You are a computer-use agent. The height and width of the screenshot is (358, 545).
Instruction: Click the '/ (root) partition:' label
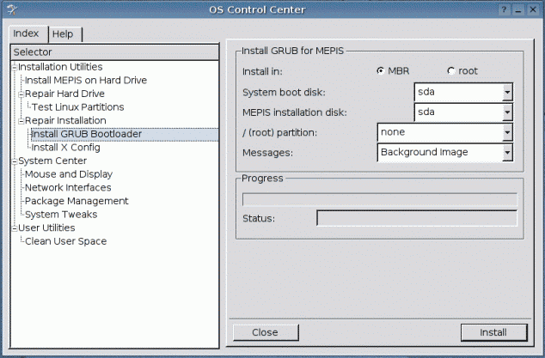coord(279,133)
